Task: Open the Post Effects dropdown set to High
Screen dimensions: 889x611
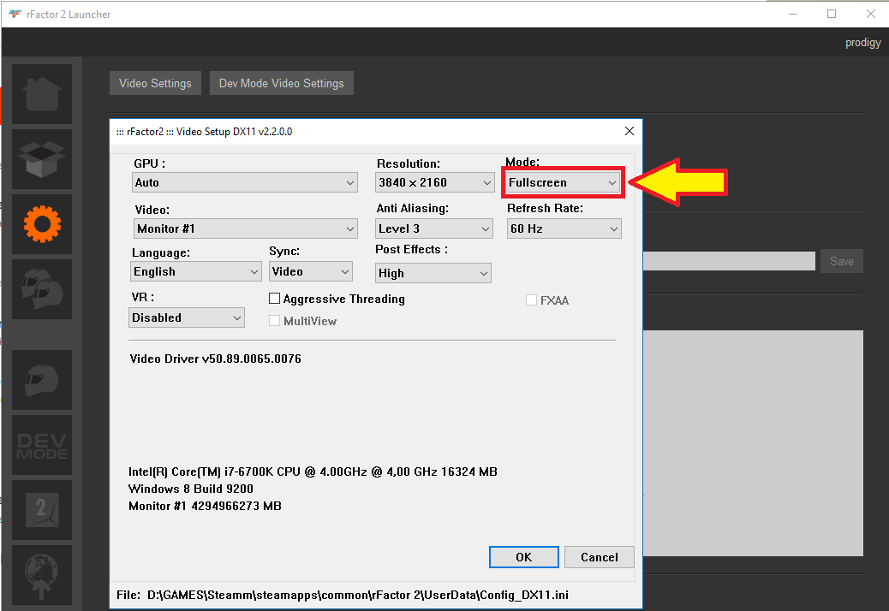Action: click(433, 273)
